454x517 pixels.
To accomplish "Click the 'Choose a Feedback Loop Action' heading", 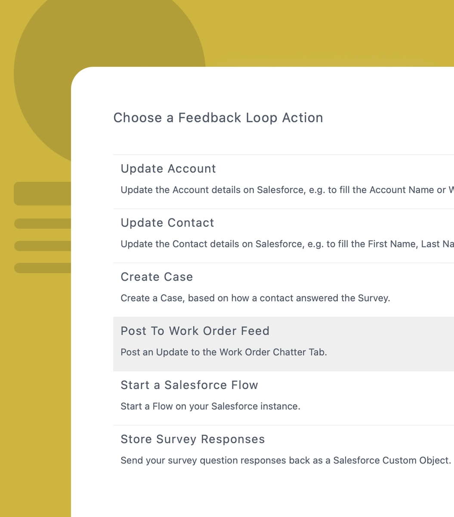I will pyautogui.click(x=218, y=118).
